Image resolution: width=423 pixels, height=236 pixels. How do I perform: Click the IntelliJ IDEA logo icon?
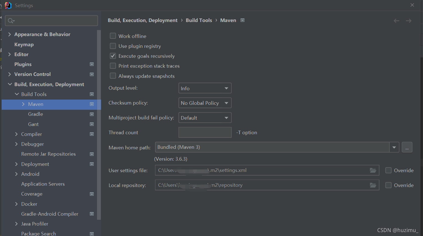(x=8, y=5)
